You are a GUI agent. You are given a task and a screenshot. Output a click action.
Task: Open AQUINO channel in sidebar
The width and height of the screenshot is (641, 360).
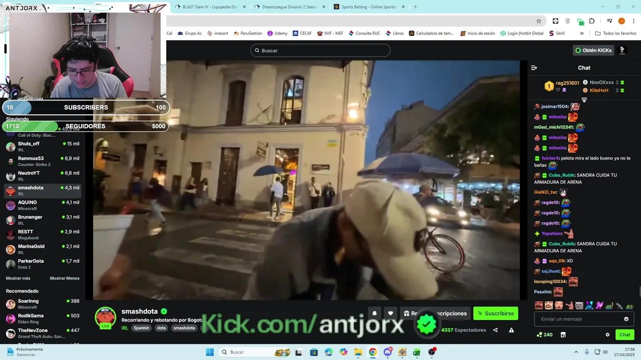coord(43,205)
